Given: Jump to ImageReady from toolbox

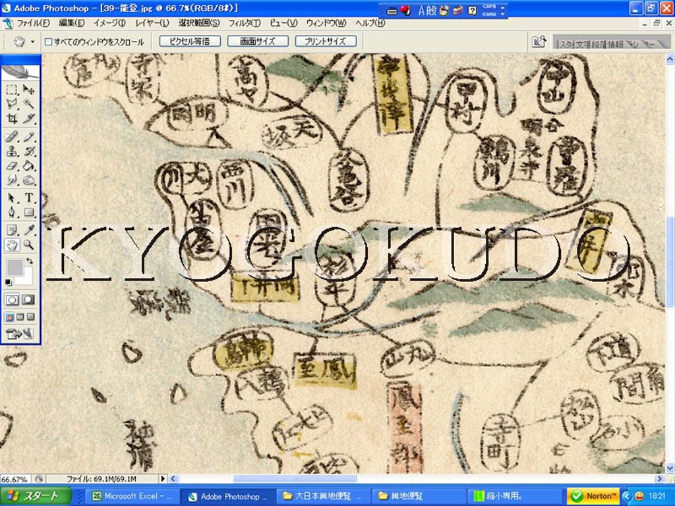Looking at the screenshot, I should [20, 333].
